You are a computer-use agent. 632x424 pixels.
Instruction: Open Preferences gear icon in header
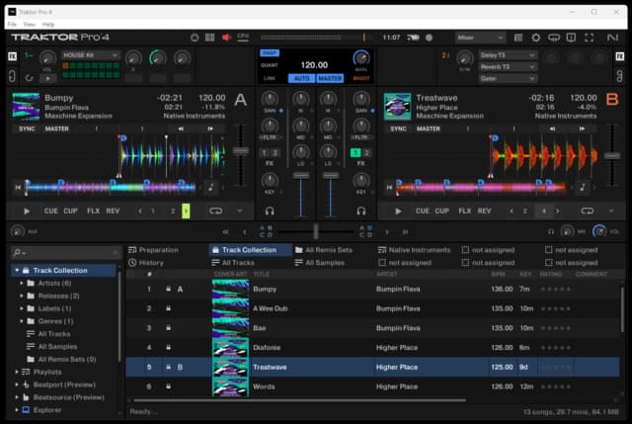pyautogui.click(x=535, y=38)
